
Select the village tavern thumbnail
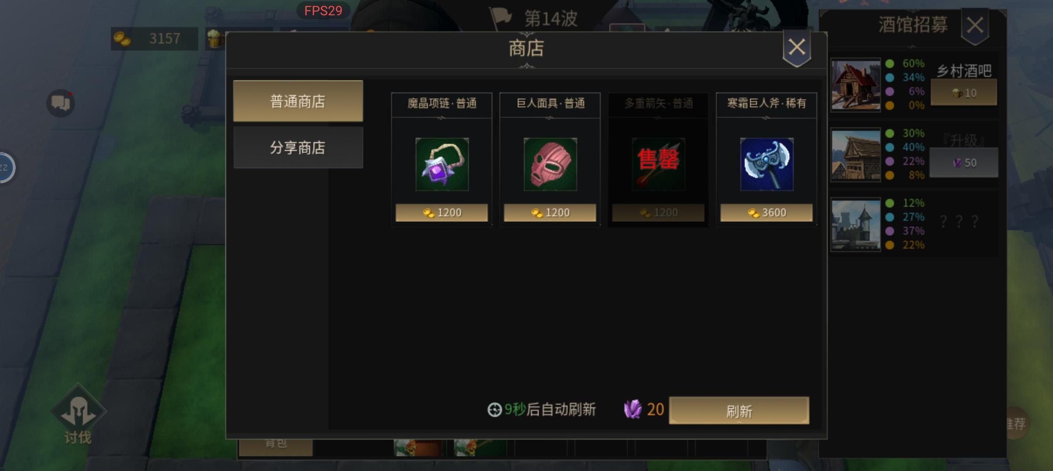(x=855, y=85)
